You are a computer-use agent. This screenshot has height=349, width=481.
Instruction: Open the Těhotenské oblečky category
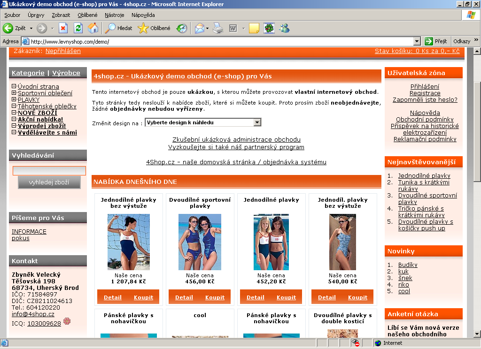47,106
